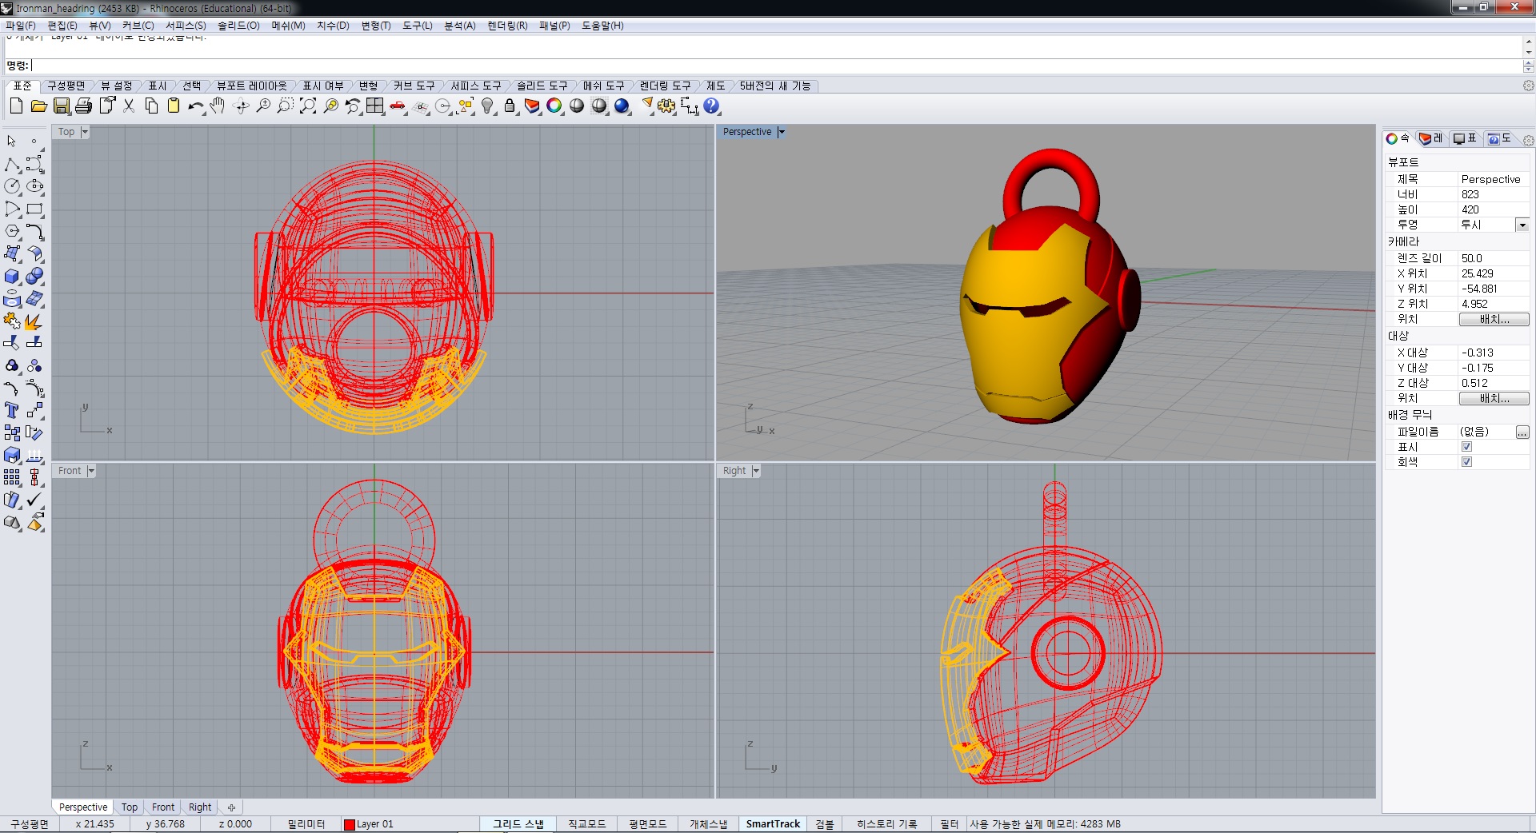Screen dimensions: 1536x833
Task: Click the 렌즈 길이 value 50.0
Action: point(1471,258)
